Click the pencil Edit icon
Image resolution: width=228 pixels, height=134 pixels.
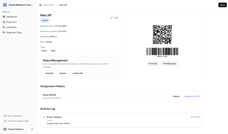(111, 18)
